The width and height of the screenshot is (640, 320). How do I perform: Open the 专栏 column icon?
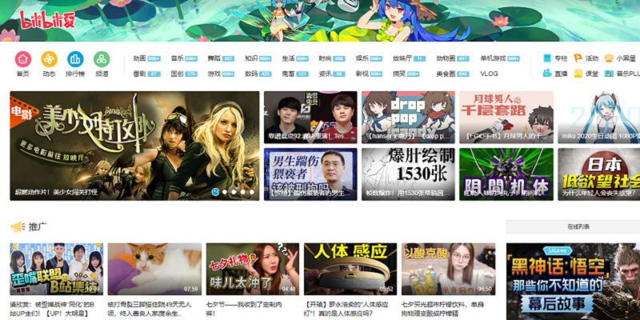547,58
